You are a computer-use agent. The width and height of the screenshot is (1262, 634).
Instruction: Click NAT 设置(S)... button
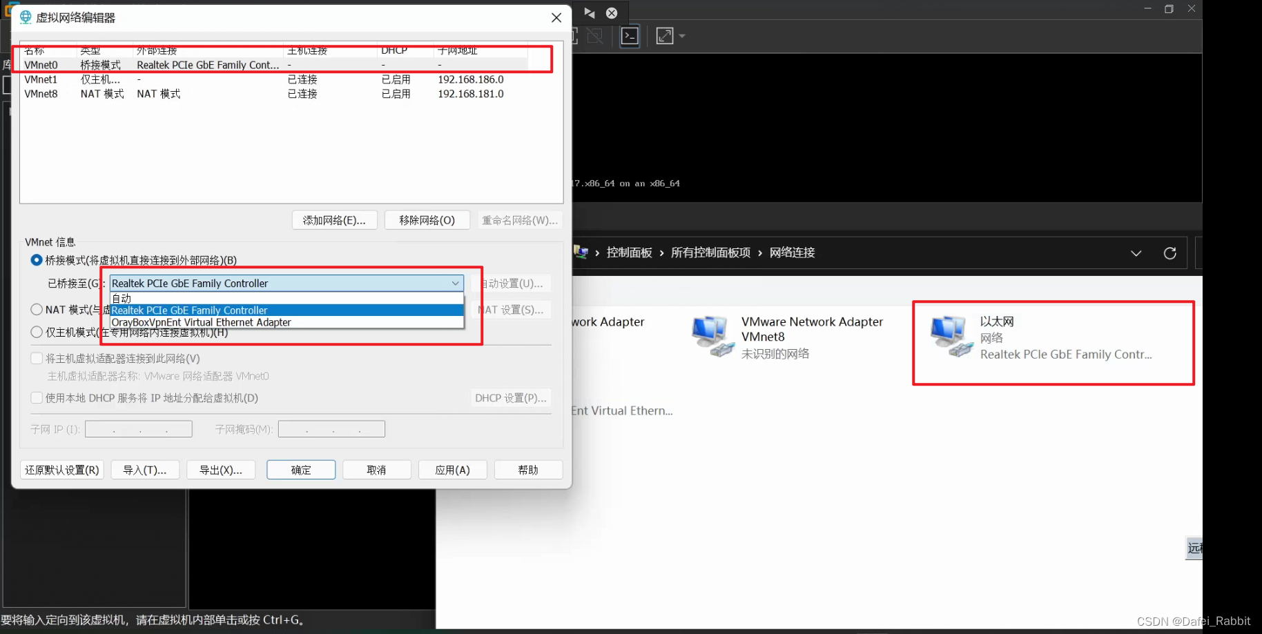click(x=512, y=310)
